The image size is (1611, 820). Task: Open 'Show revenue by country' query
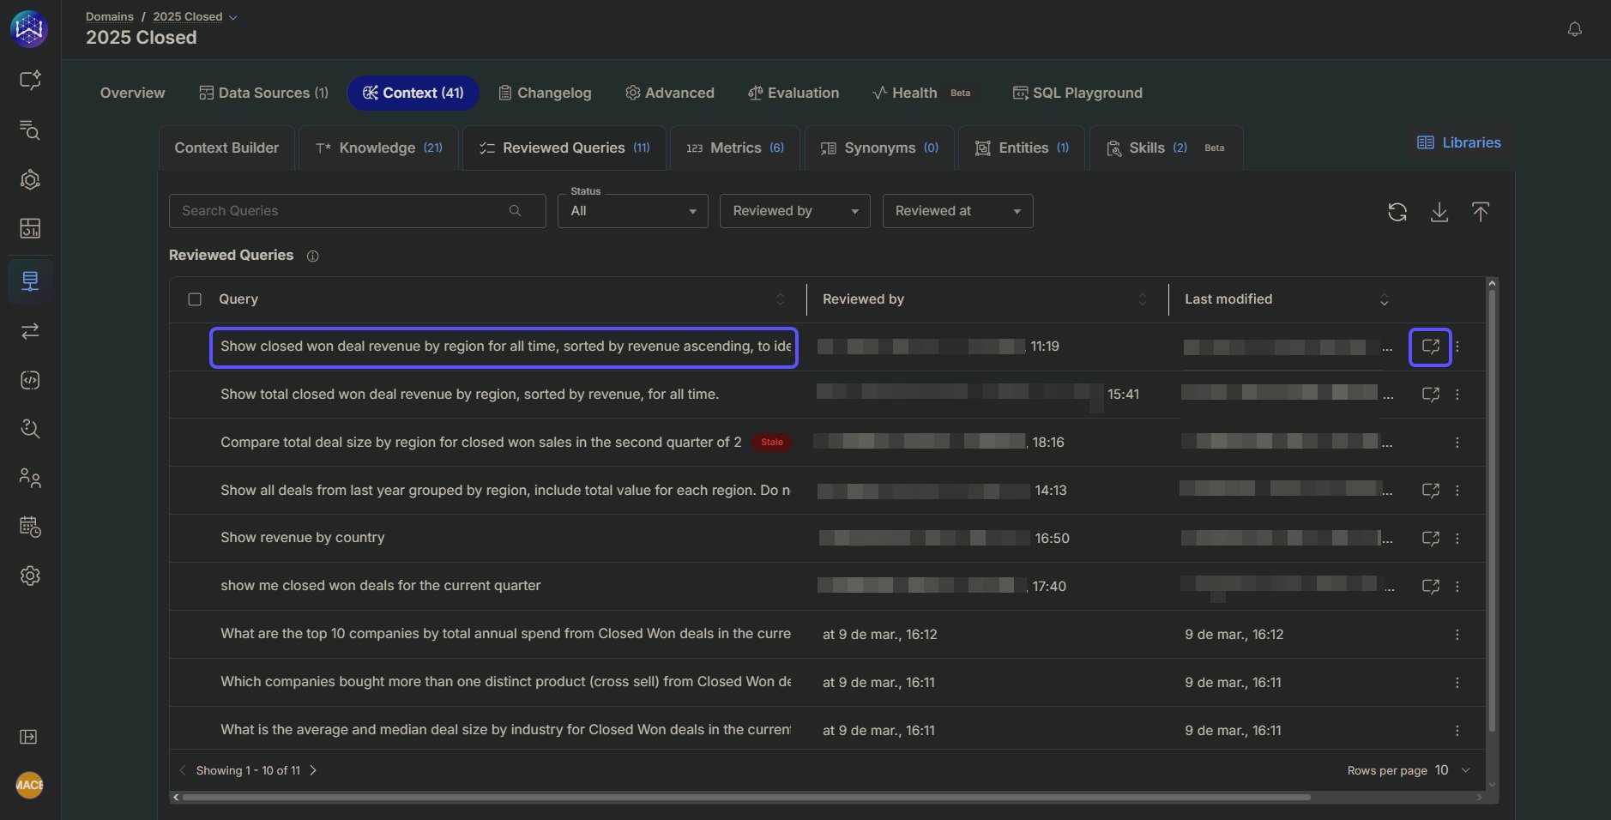303,538
